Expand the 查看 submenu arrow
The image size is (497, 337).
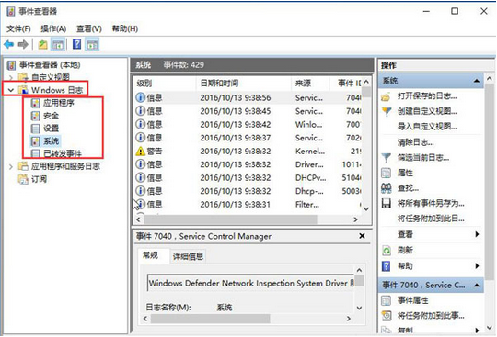click(x=477, y=234)
